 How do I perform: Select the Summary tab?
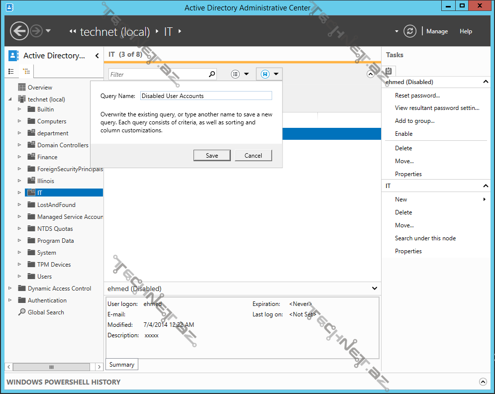[x=121, y=364]
